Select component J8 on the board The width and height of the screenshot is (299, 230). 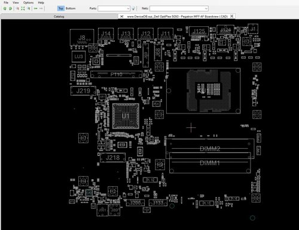[82, 38]
